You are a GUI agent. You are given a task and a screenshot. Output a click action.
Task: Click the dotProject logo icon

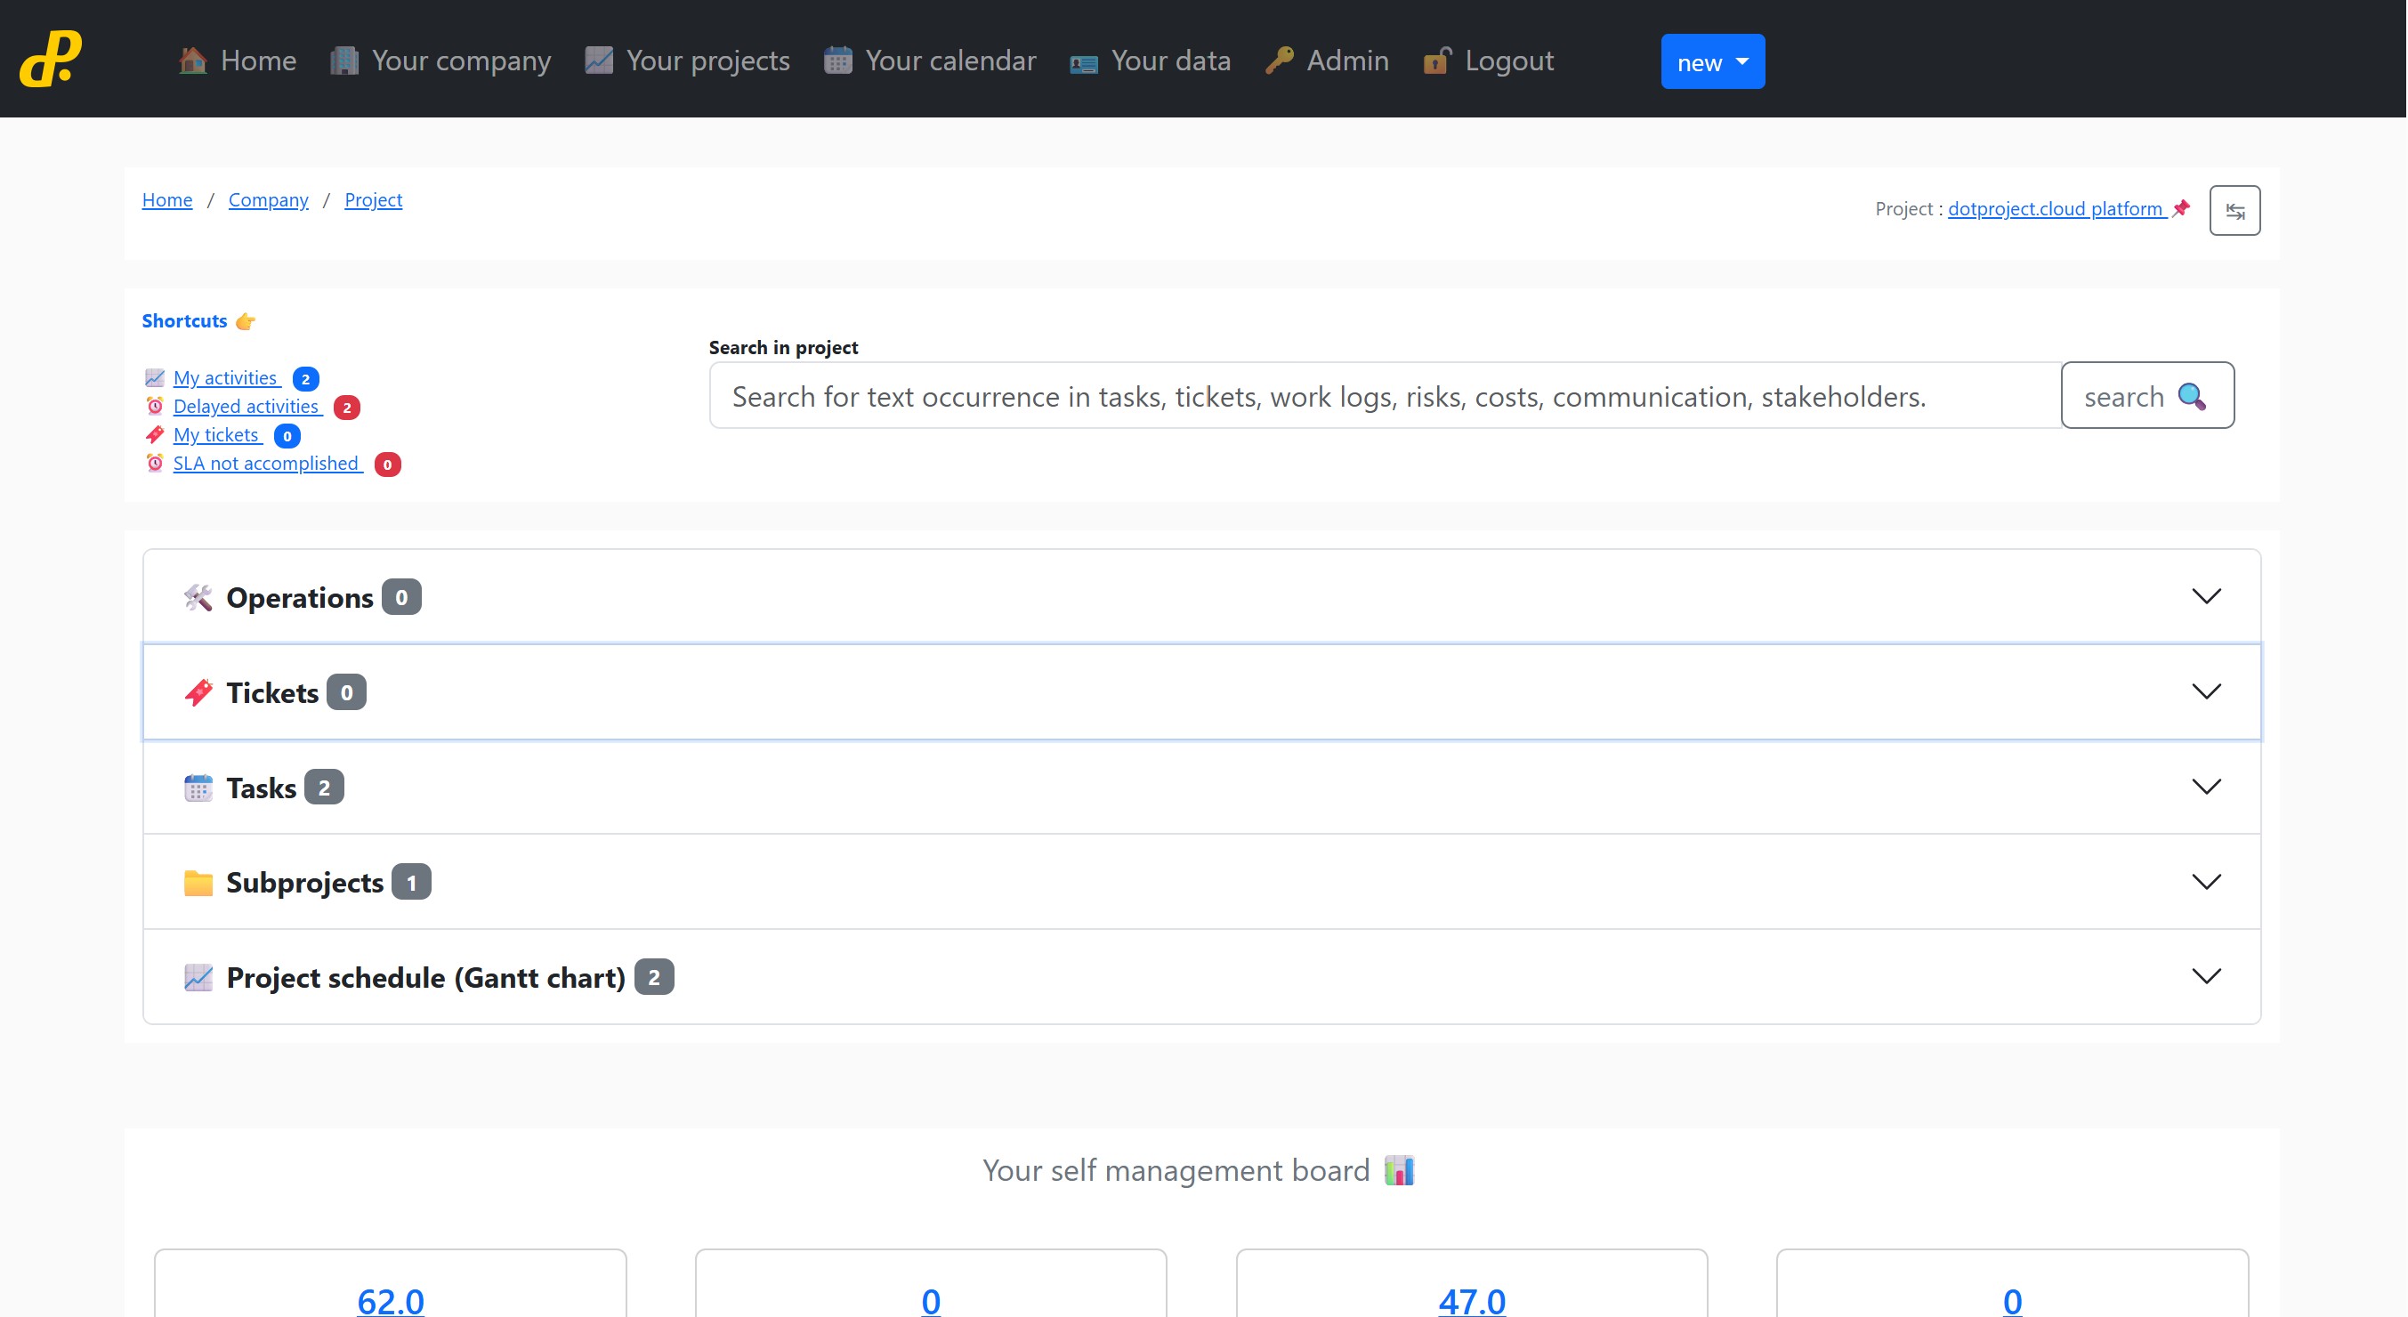51,58
